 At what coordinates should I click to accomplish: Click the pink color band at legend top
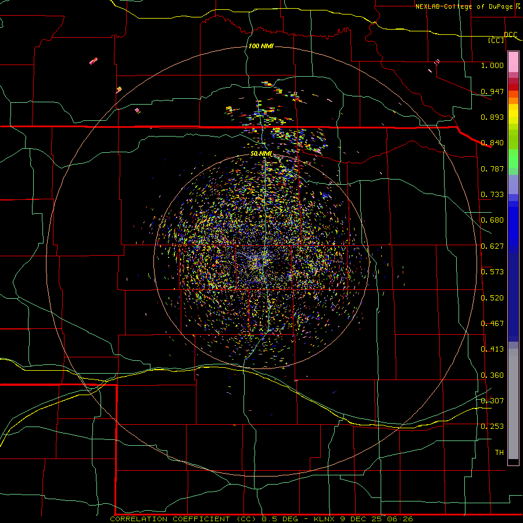click(x=513, y=62)
